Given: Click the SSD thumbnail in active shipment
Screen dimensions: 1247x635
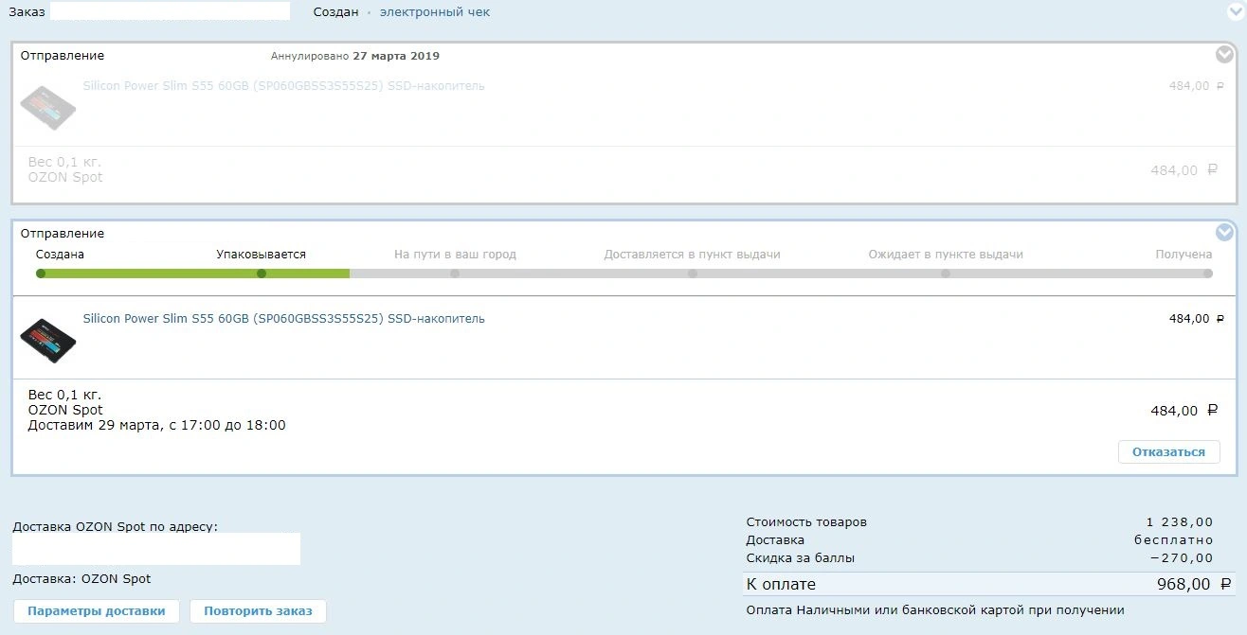Looking at the screenshot, I should tap(48, 341).
